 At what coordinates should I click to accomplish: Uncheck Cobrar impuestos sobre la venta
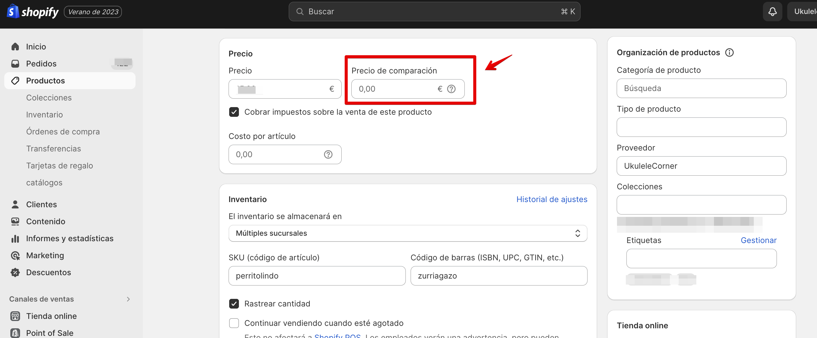pos(234,112)
